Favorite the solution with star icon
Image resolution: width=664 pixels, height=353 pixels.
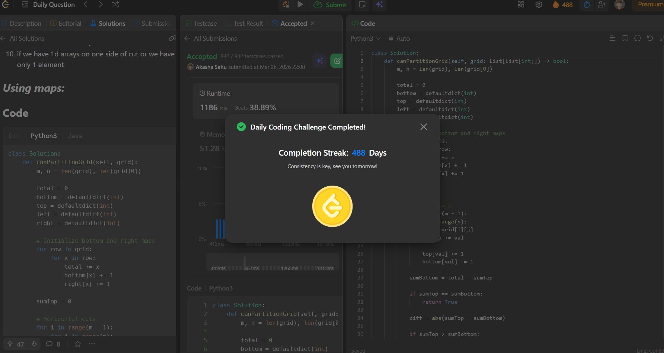[x=78, y=344]
